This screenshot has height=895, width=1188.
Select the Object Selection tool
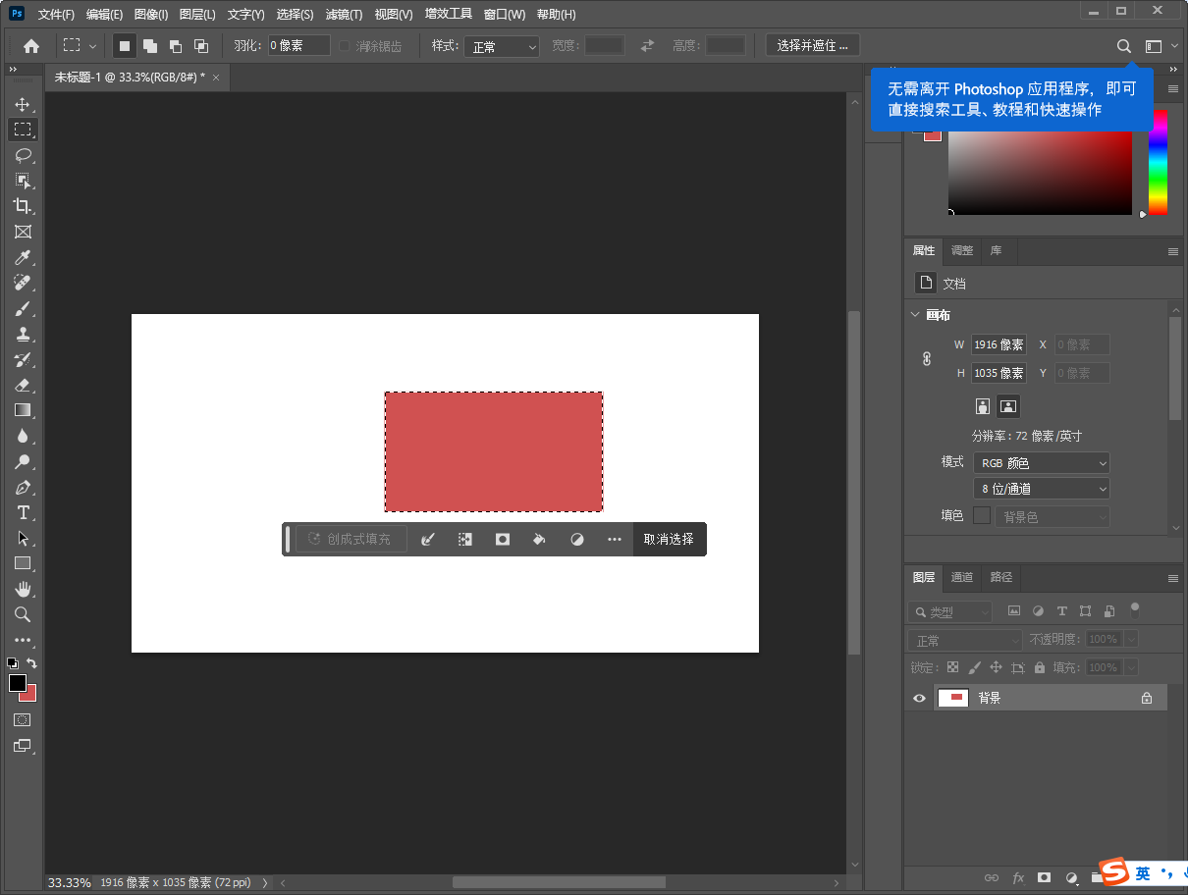tap(23, 181)
